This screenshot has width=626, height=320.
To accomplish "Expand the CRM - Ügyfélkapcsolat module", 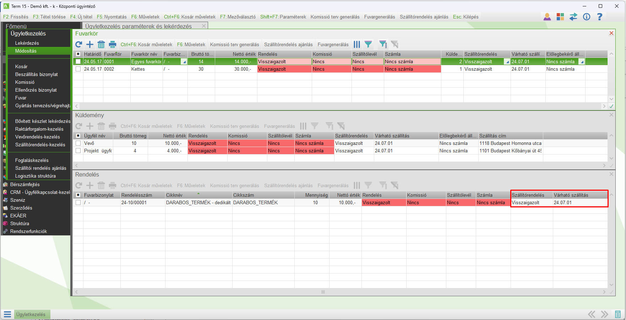I will (40, 192).
